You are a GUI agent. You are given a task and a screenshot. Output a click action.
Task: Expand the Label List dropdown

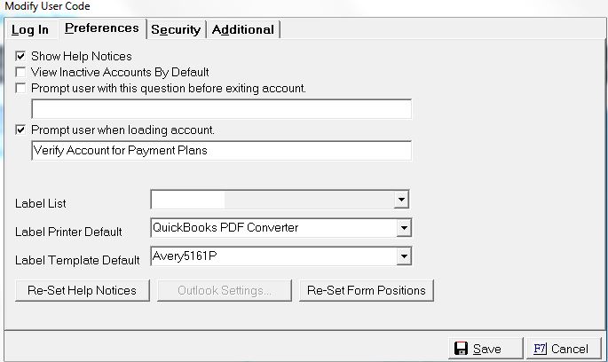pos(402,200)
